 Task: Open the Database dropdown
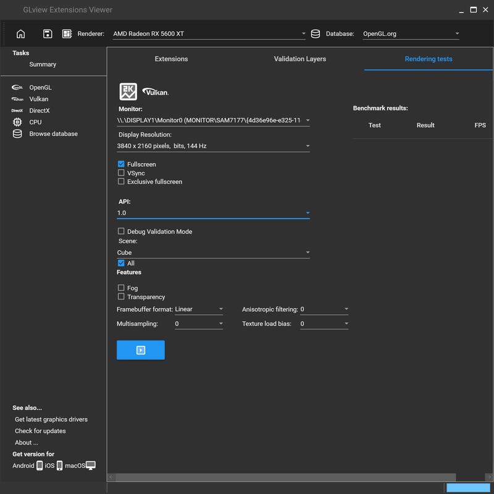click(x=411, y=34)
